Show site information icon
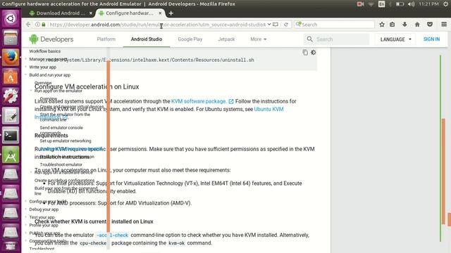The image size is (451, 253). [37, 25]
